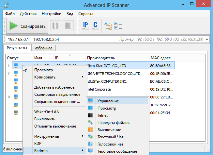Start scanning with the Сканировать button

click(27, 26)
